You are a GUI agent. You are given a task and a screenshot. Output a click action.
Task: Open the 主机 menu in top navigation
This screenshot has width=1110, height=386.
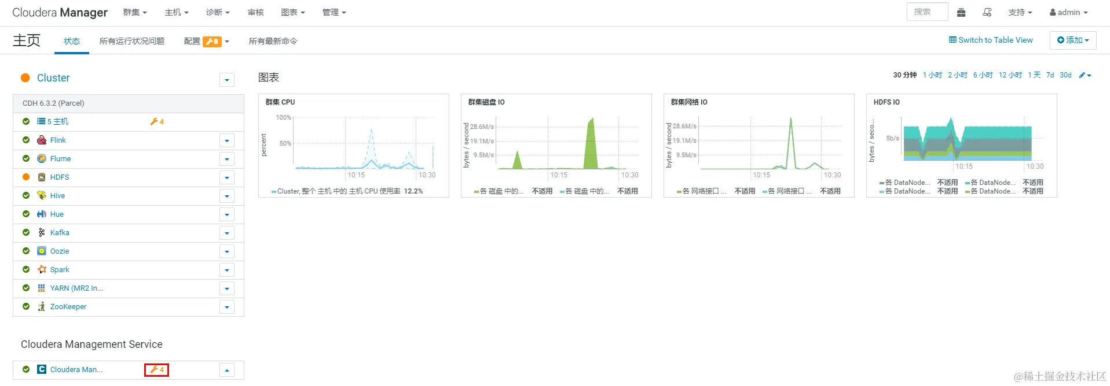click(x=177, y=12)
